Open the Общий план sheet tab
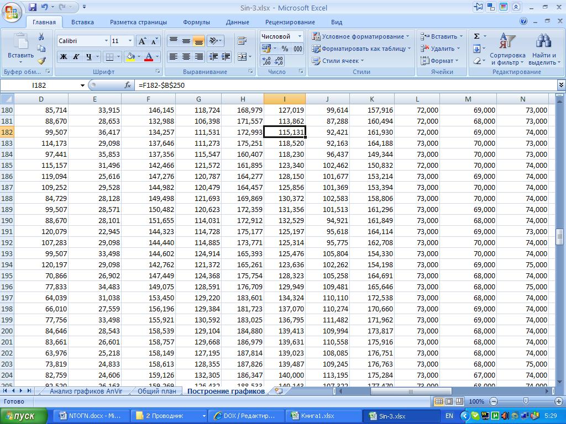566x424 pixels. pos(157,391)
